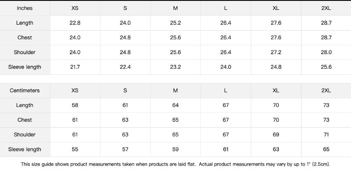Select the 64 length value for M

175,105
